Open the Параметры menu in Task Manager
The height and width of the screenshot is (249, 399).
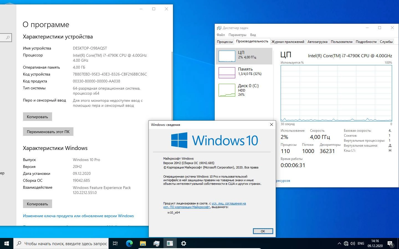click(237, 35)
